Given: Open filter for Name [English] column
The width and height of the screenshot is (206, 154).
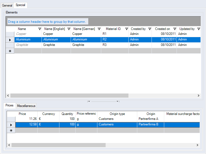Looking at the screenshot, I should pyautogui.click(x=68, y=29).
